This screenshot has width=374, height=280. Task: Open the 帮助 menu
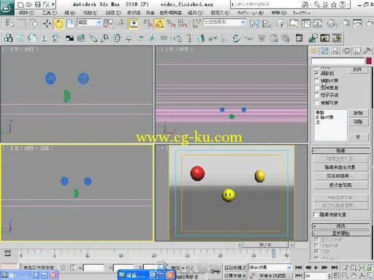279,12
